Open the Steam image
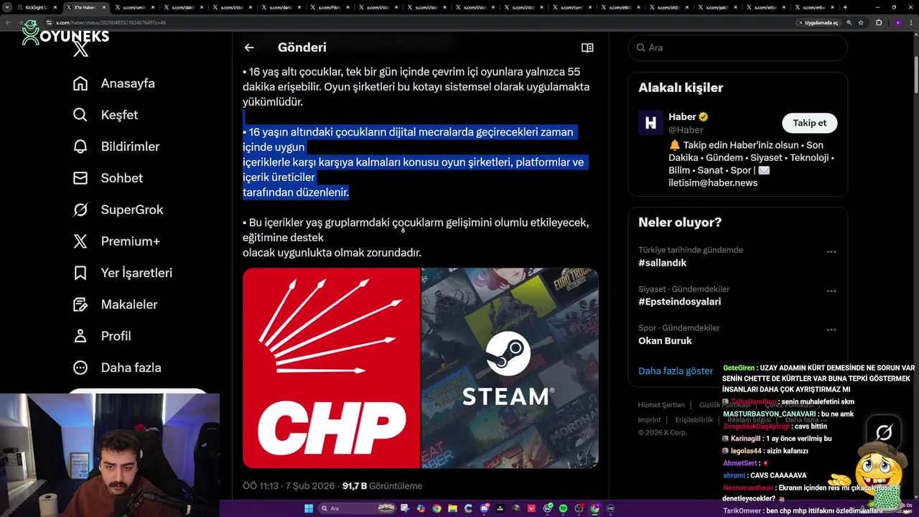This screenshot has height=517, width=919. click(x=510, y=368)
